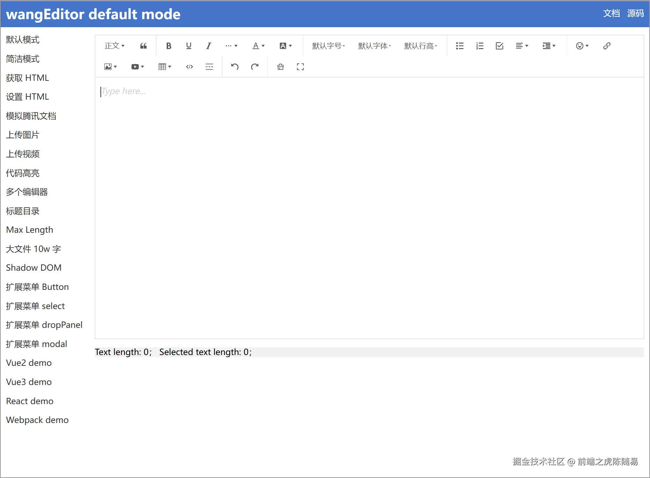650x478 pixels.
Task: Click the Text length status text
Action: click(123, 352)
